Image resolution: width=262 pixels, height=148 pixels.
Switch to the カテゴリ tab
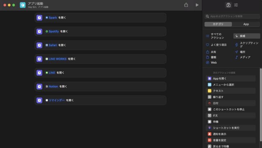point(218,24)
